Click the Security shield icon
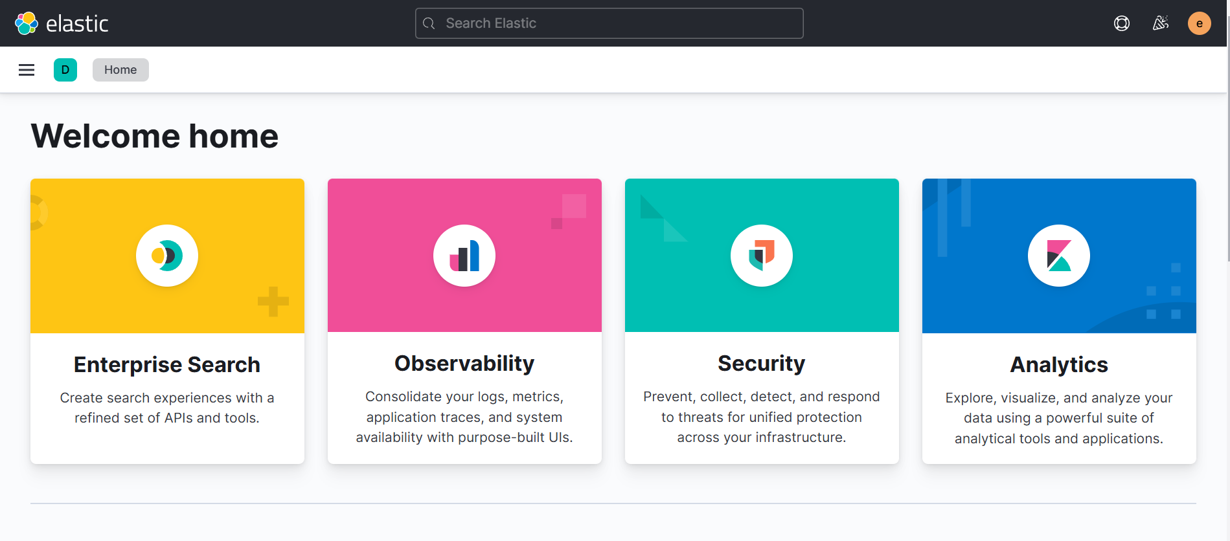Viewport: 1230px width, 541px height. tap(762, 256)
